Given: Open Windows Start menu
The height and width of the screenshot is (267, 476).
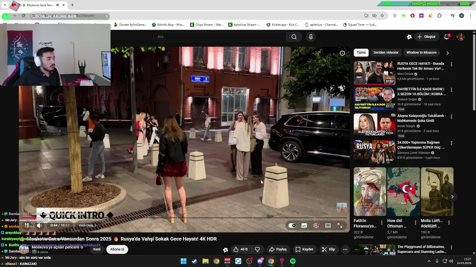Looking at the screenshot, I should 183,261.
